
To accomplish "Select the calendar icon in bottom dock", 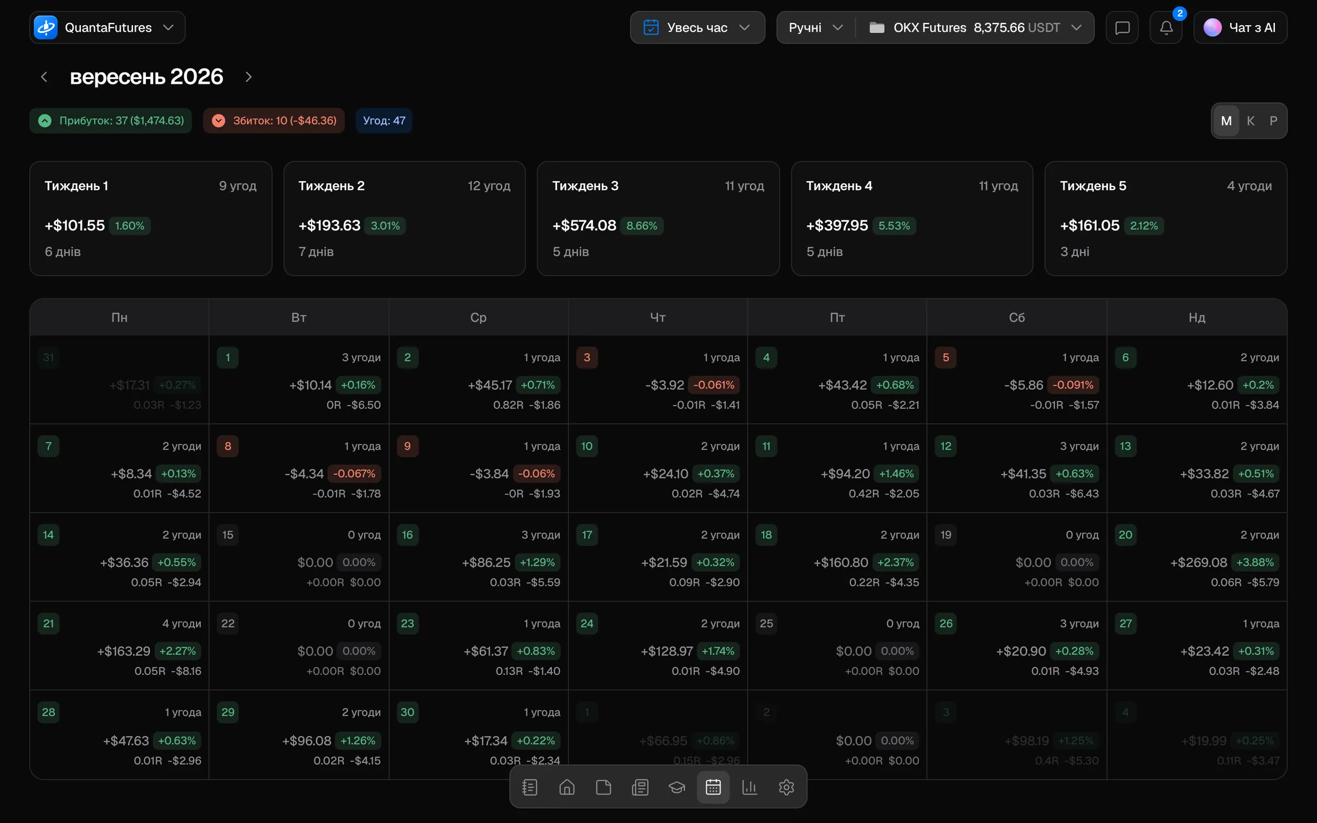I will coord(713,787).
